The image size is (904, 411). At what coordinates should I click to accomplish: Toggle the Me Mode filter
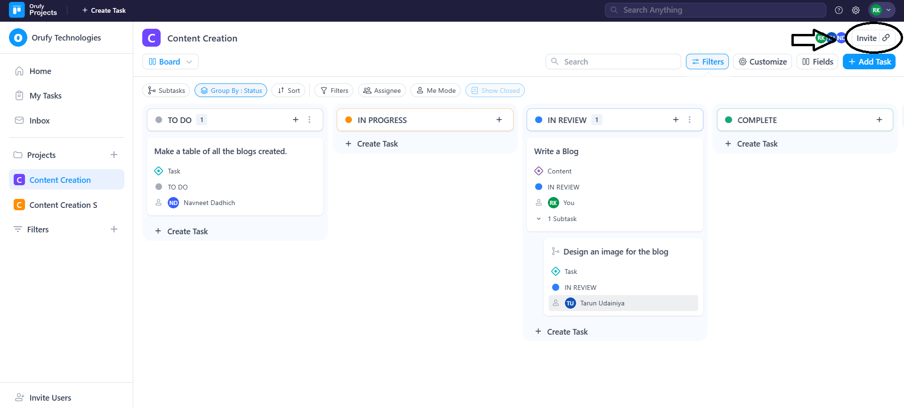point(436,90)
